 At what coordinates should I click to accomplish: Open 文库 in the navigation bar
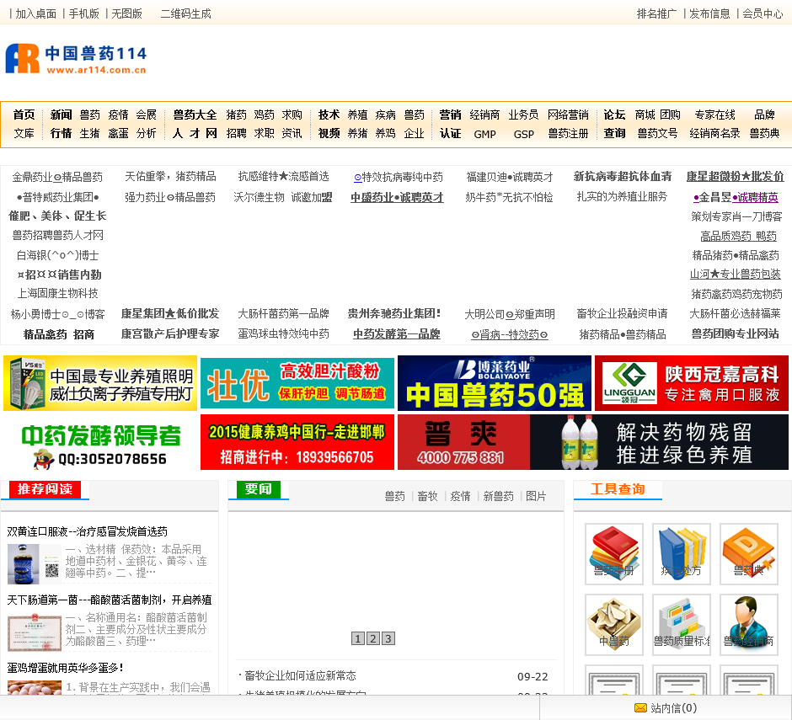point(24,133)
